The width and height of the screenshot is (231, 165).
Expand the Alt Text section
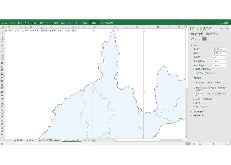point(198,116)
